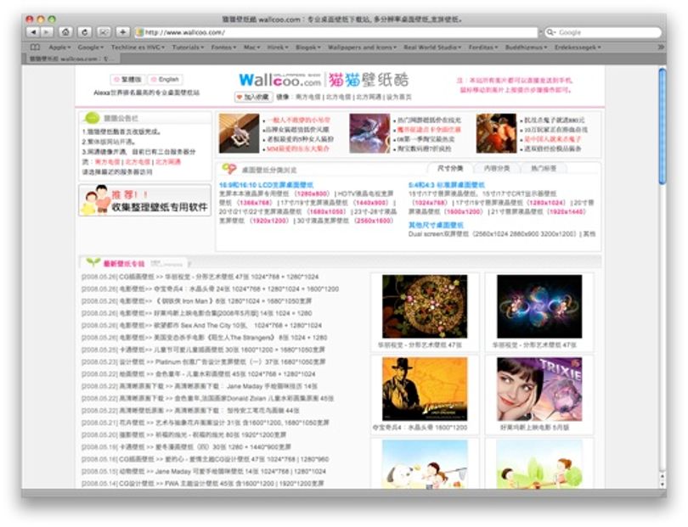Image resolution: width=688 pixels, height=527 pixels.
Task: Click the vertical scrollbar thumb of the page
Action: (663, 126)
